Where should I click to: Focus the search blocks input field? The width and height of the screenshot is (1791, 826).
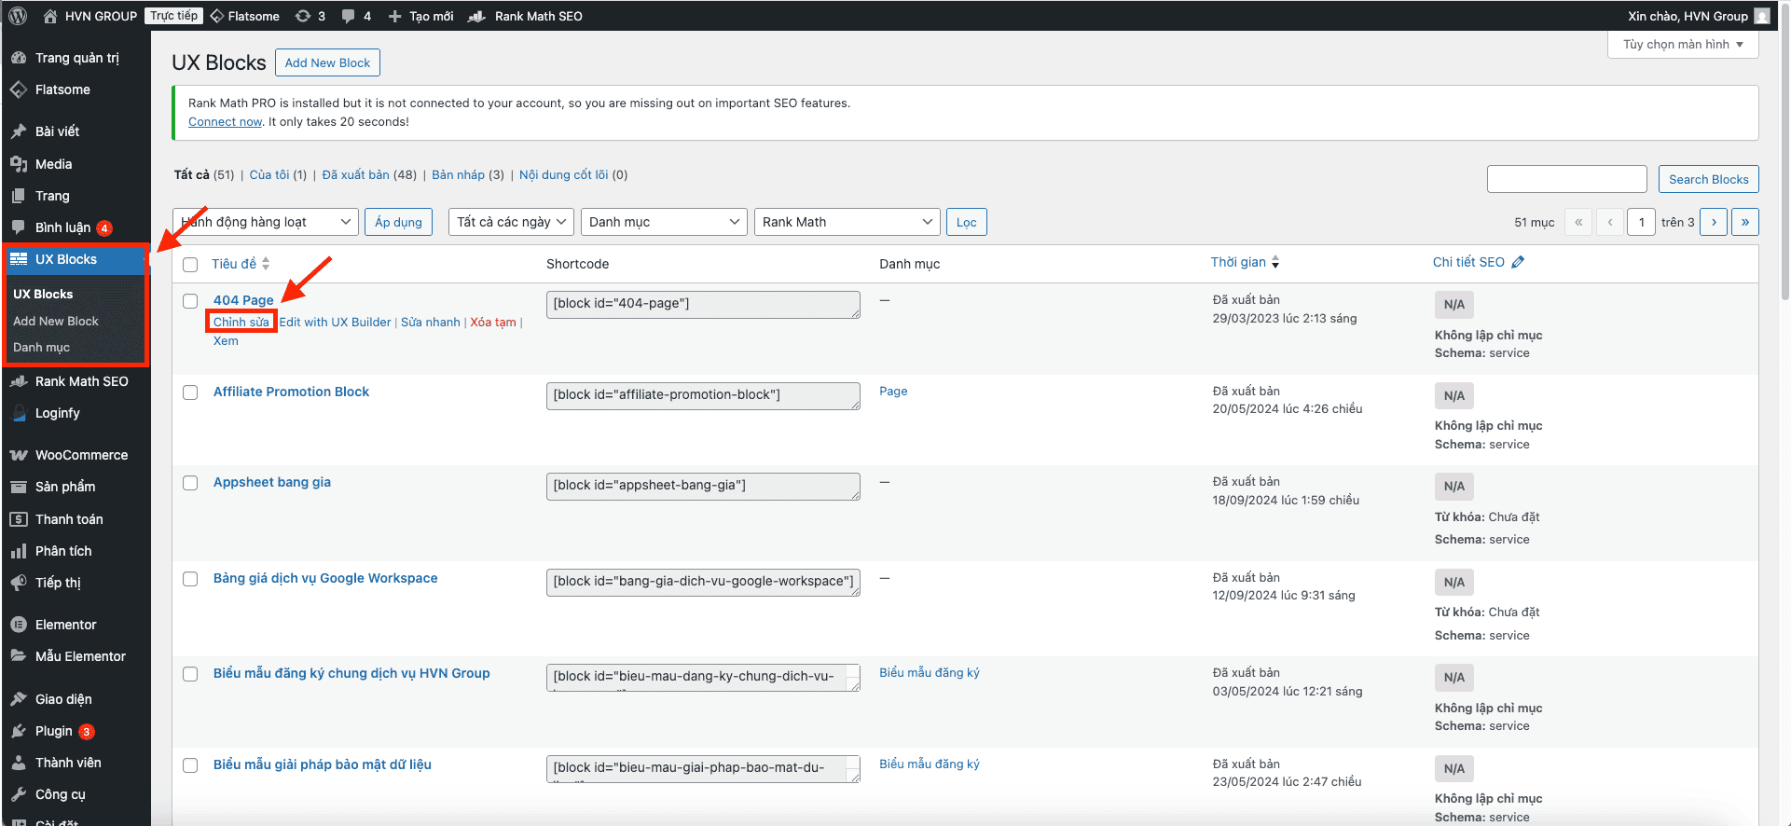point(1566,179)
